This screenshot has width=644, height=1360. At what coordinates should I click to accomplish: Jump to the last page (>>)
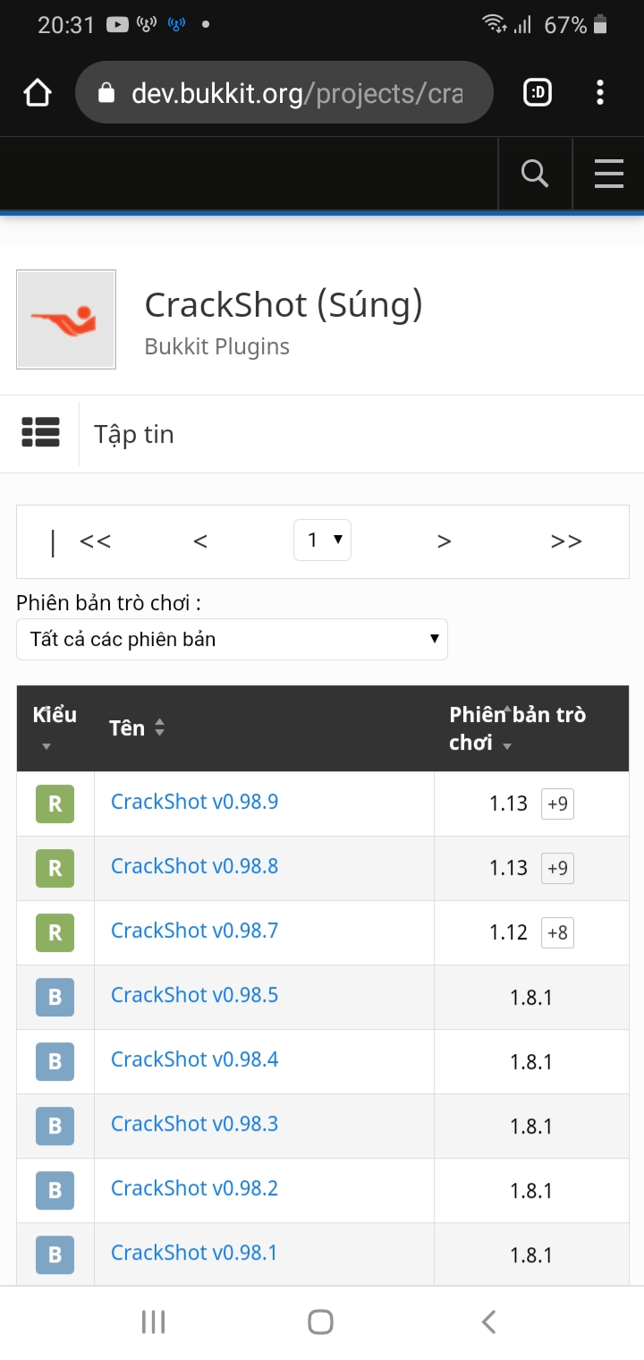point(566,541)
